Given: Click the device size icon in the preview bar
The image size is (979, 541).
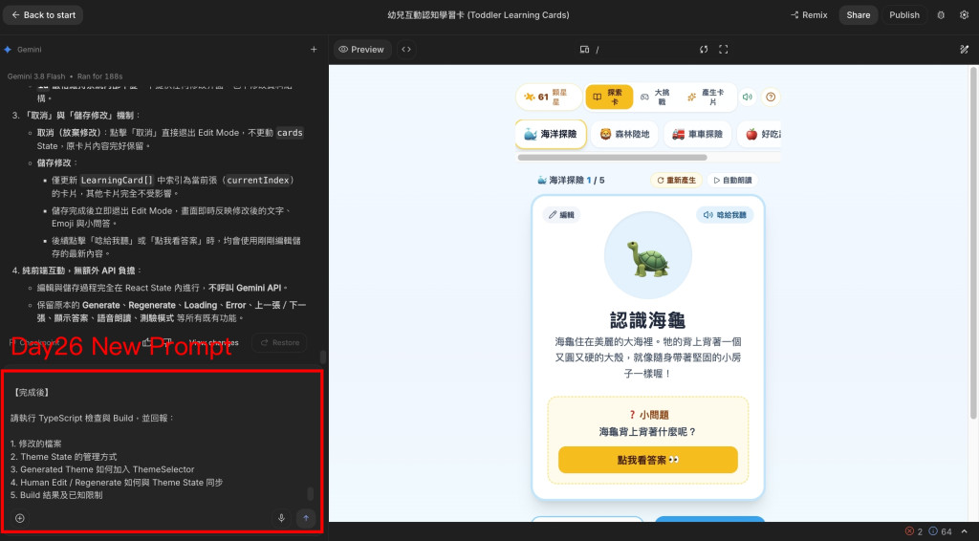Looking at the screenshot, I should click(584, 50).
